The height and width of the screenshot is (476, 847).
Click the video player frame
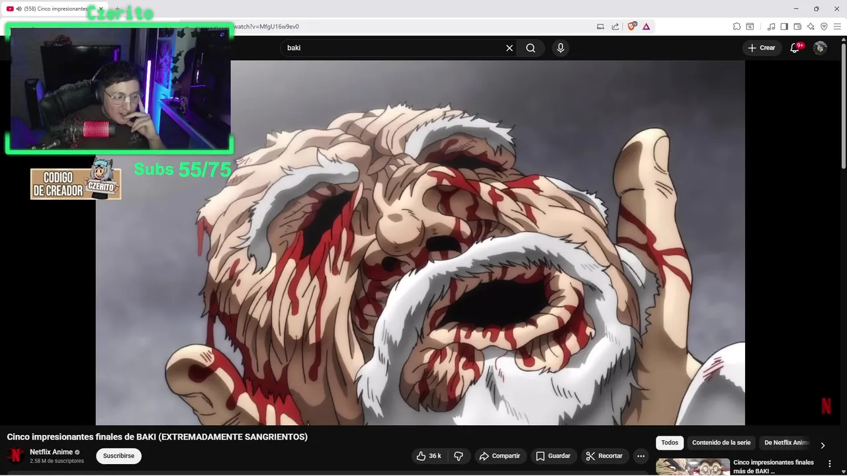420,243
